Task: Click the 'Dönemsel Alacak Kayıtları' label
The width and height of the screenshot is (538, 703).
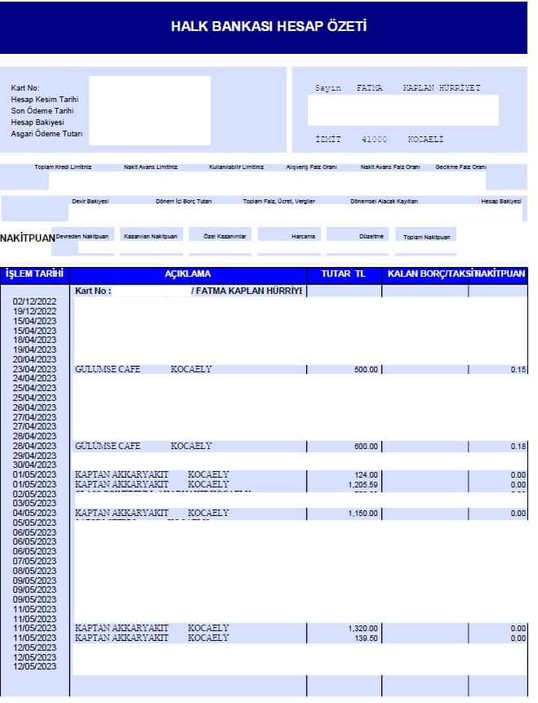Action: 384,202
